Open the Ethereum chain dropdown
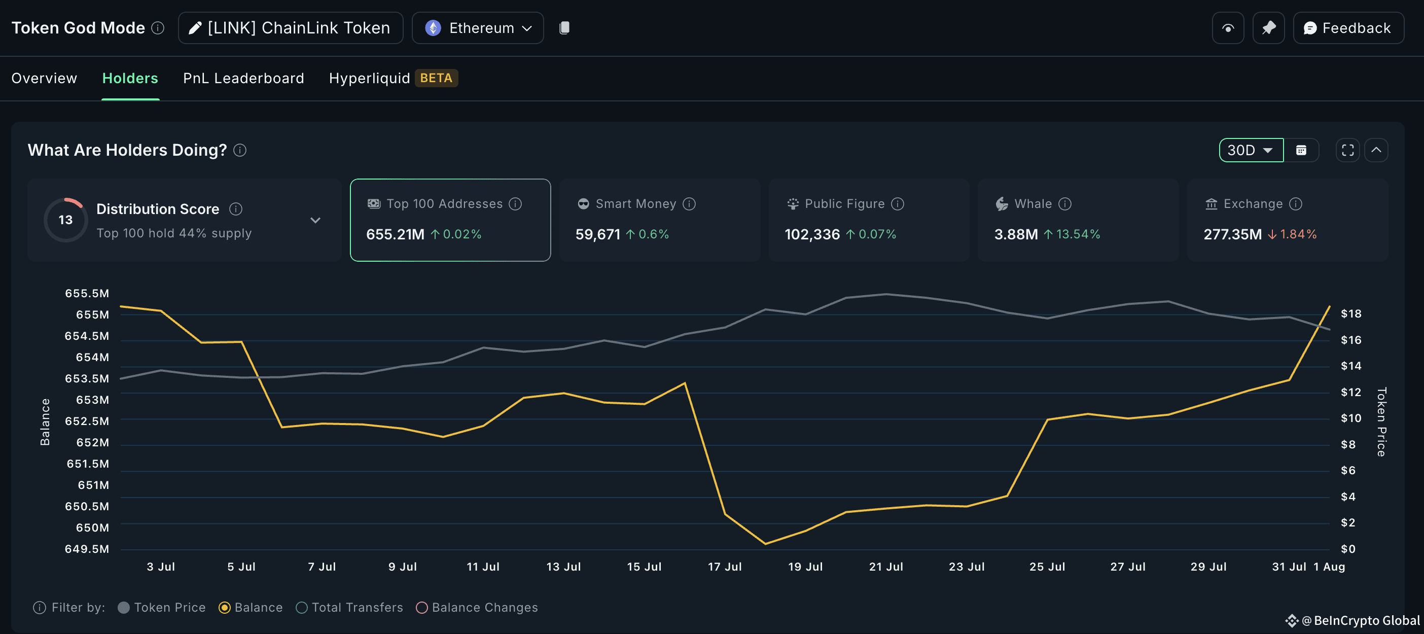Image resolution: width=1424 pixels, height=634 pixels. (x=478, y=27)
